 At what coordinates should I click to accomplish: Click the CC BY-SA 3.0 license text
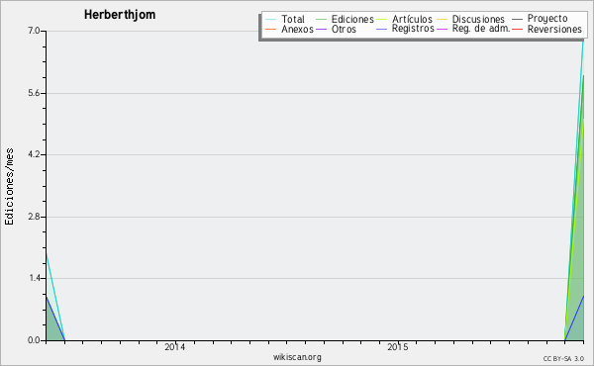(563, 359)
